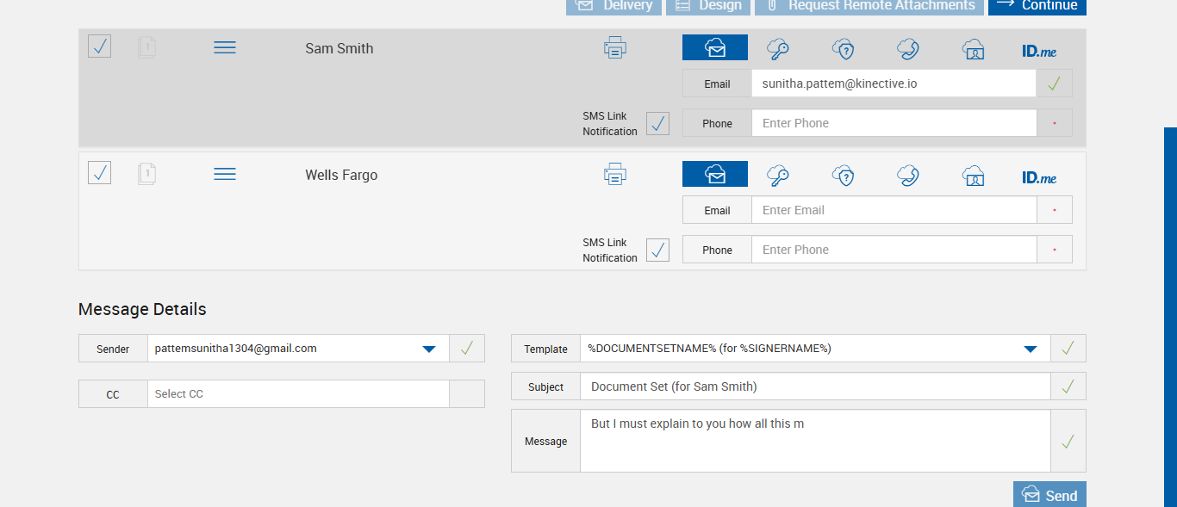
Task: Click Wells Fargo's Enter Phone field
Action: tap(894, 250)
